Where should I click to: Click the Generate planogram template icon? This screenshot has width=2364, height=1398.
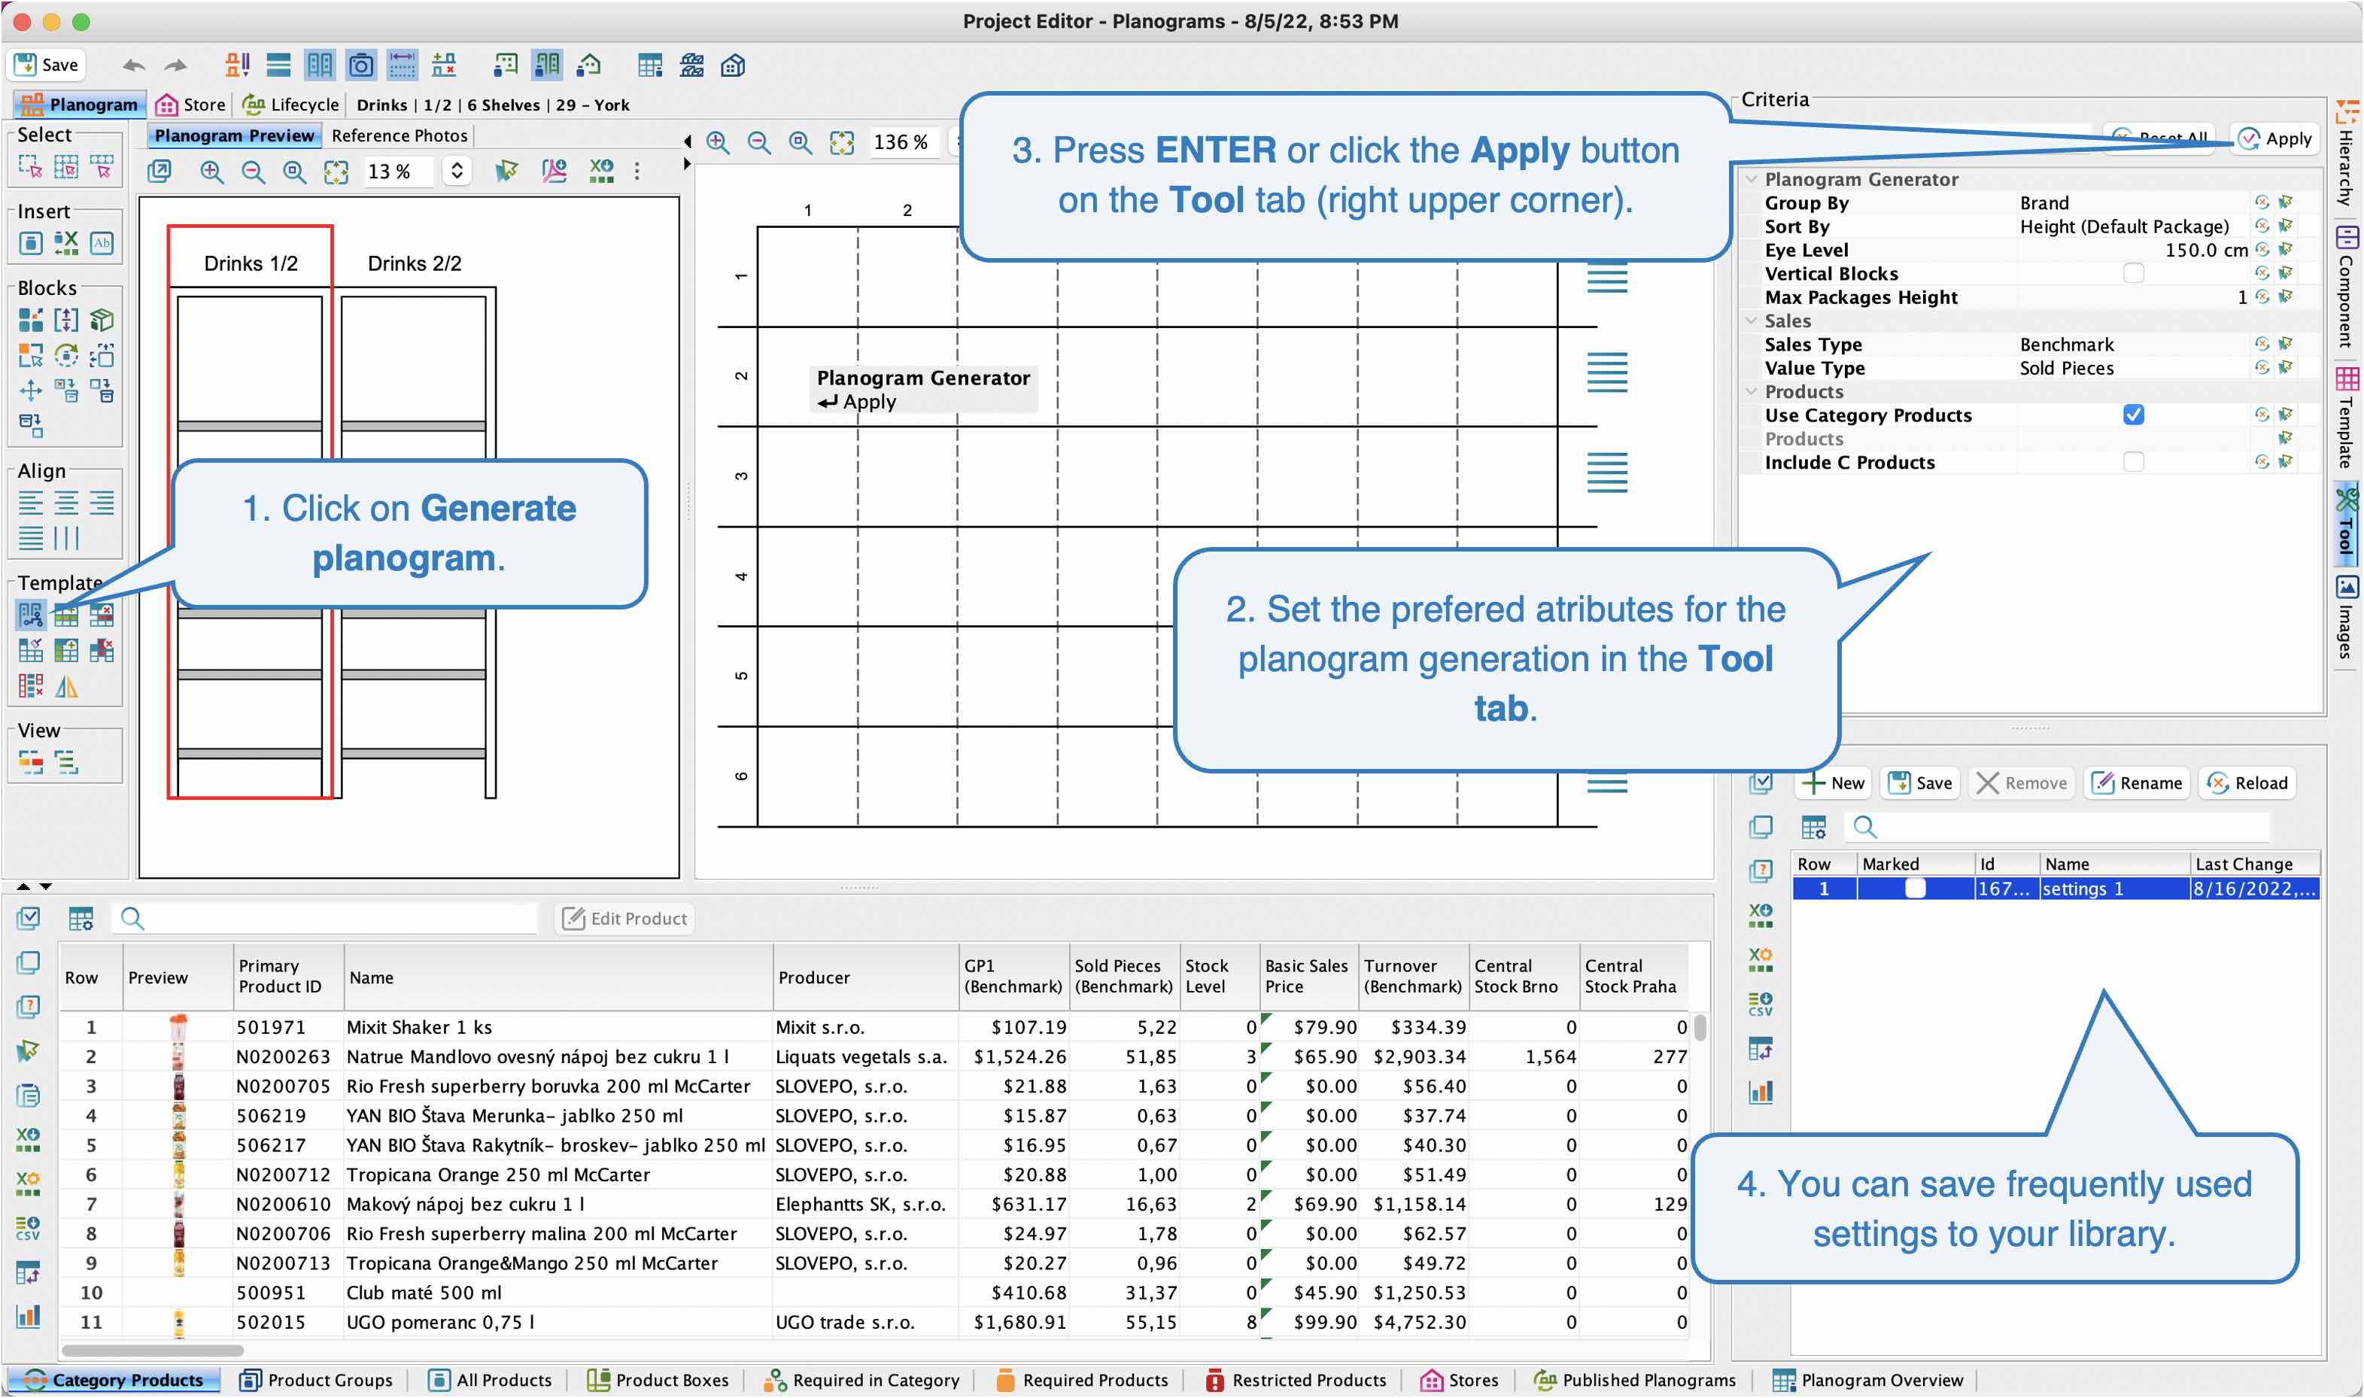point(30,616)
